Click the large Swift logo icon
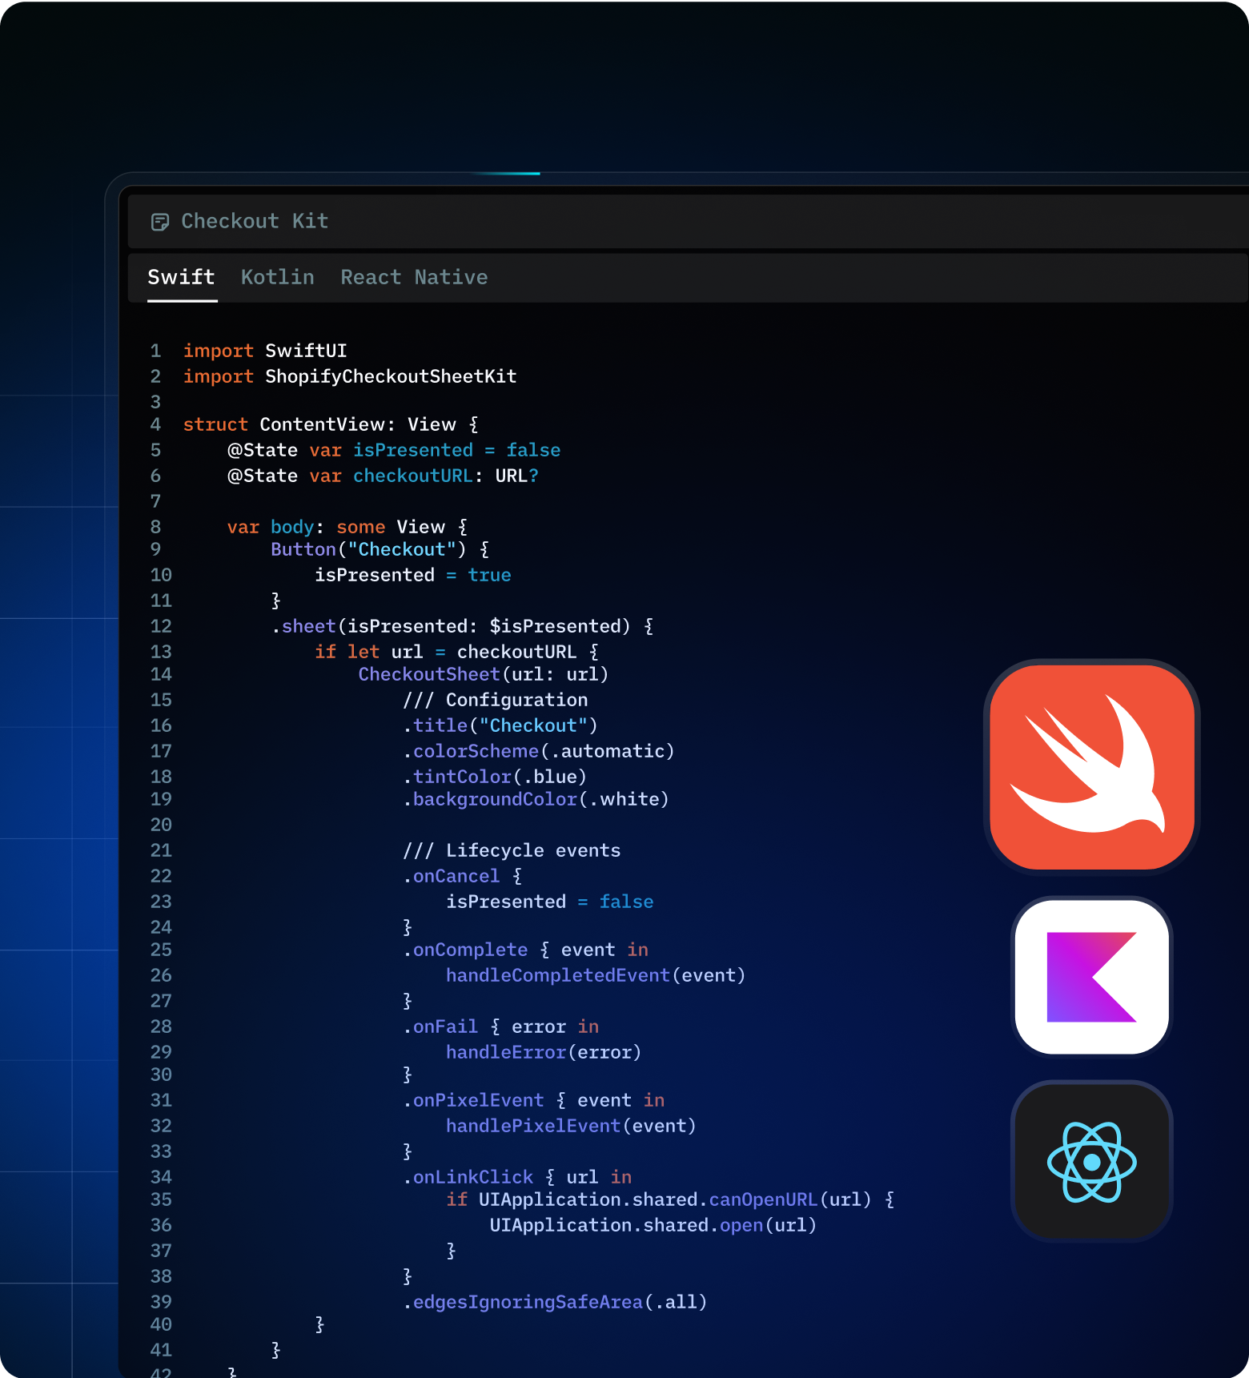Image resolution: width=1249 pixels, height=1378 pixels. [1092, 767]
